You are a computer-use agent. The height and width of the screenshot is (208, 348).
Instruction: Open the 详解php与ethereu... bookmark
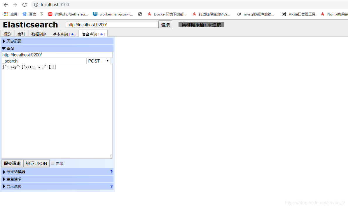68,14
